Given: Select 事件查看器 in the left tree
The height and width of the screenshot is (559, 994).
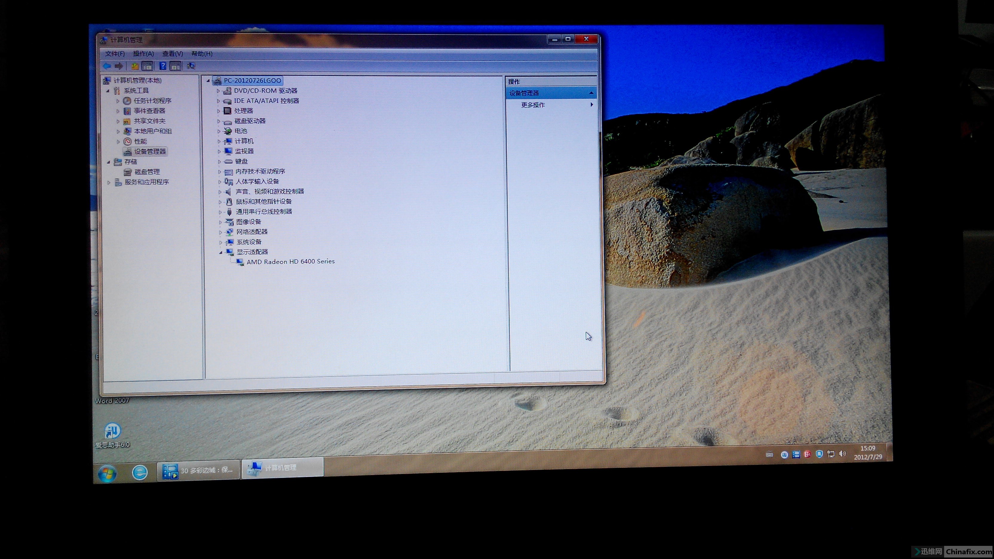Looking at the screenshot, I should pos(149,111).
